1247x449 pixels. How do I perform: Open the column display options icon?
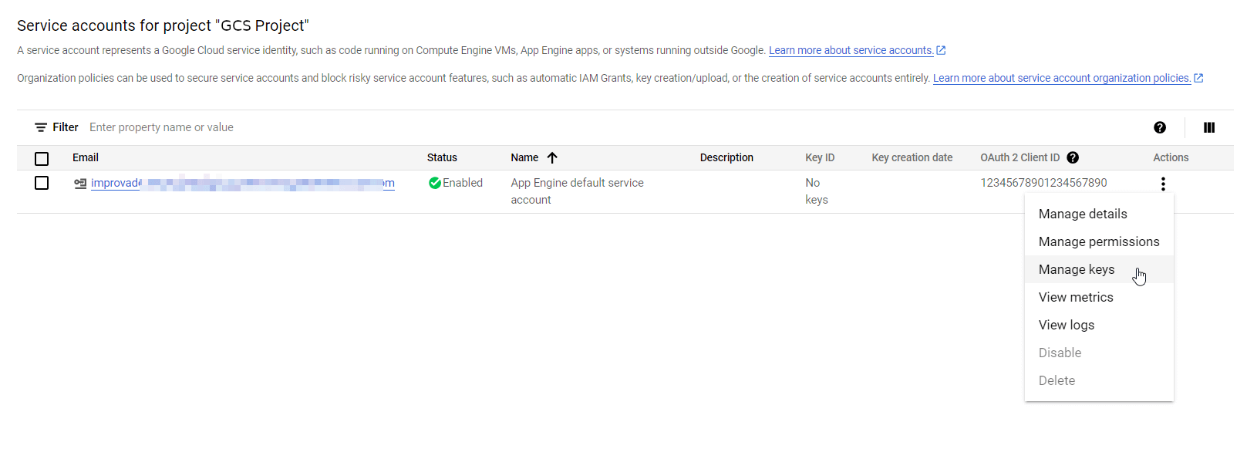pos(1208,127)
